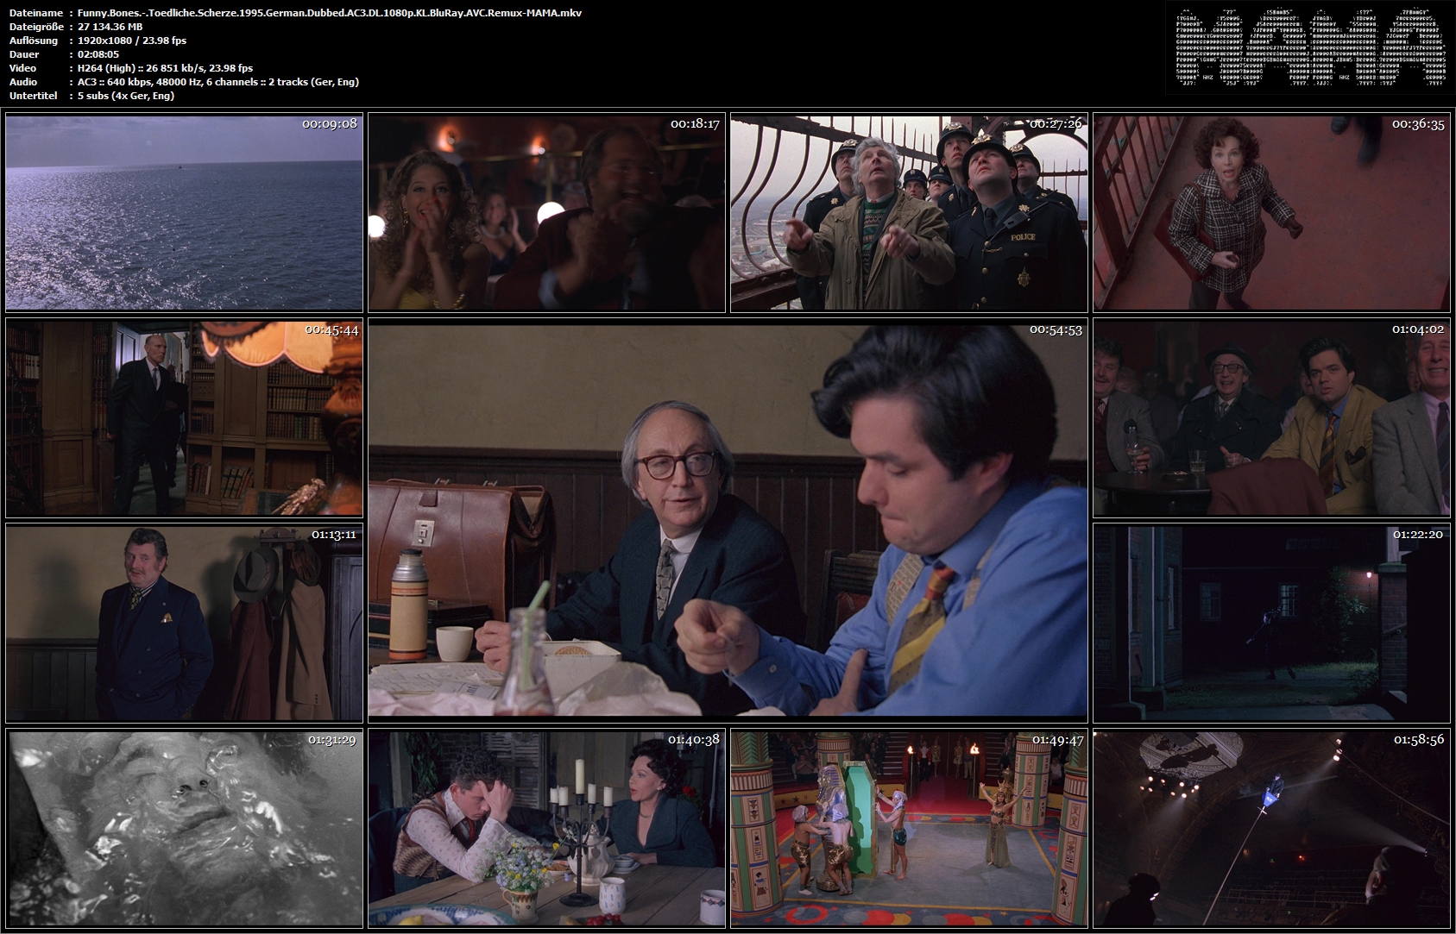Image resolution: width=1456 pixels, height=934 pixels.
Task: Click the thumbnail stamped 00:36:35
Action: click(x=1271, y=212)
